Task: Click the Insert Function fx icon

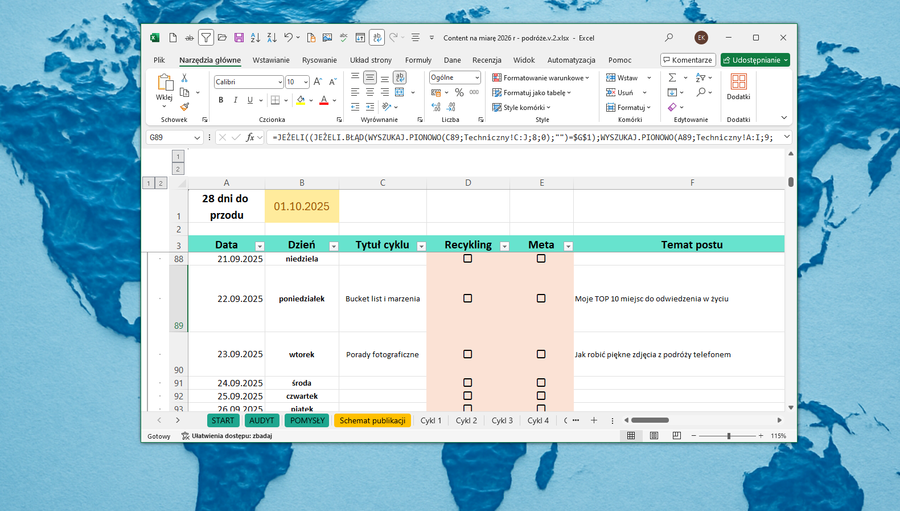Action: coord(250,137)
